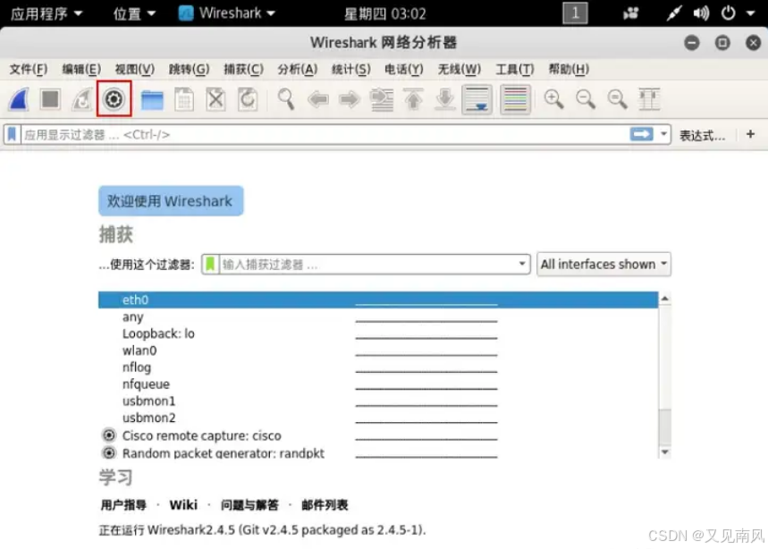Open system power menu arrow
The height and width of the screenshot is (549, 768).
tap(750, 13)
